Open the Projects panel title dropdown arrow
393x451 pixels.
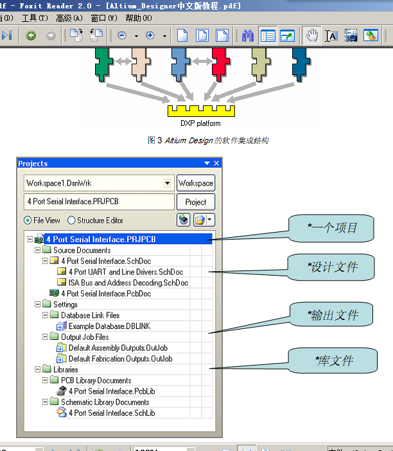207,163
